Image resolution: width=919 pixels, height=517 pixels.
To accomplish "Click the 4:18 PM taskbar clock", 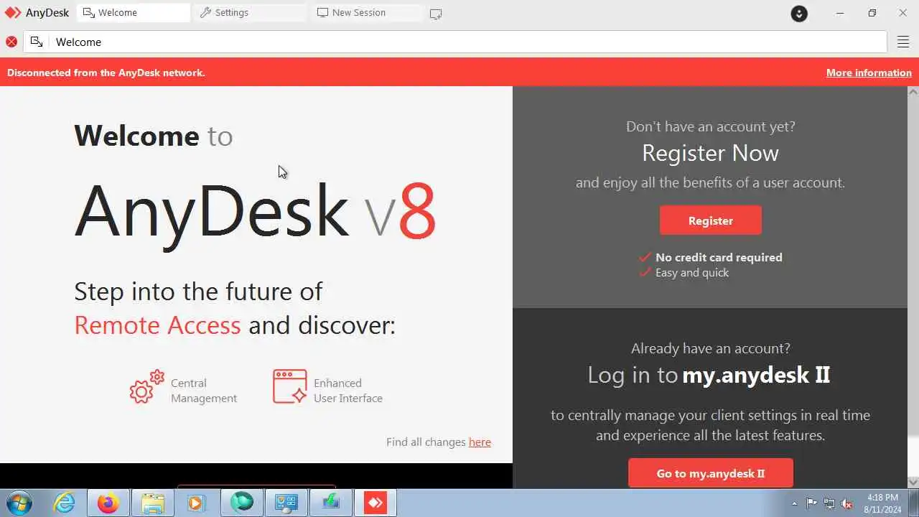I will 882,503.
